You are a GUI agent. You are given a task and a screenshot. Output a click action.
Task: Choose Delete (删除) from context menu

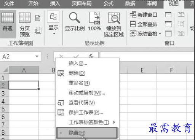pos(88,73)
